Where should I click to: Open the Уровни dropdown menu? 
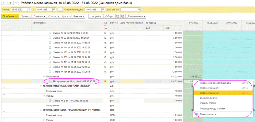click(x=26, y=16)
